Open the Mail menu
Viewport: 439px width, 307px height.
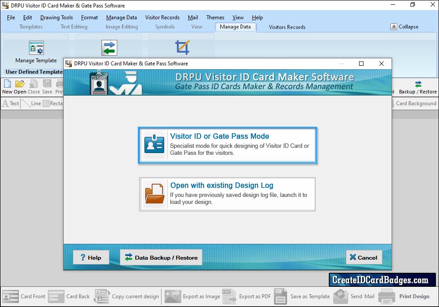tap(193, 18)
